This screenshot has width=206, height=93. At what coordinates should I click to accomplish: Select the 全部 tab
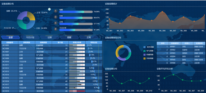tap(11, 38)
